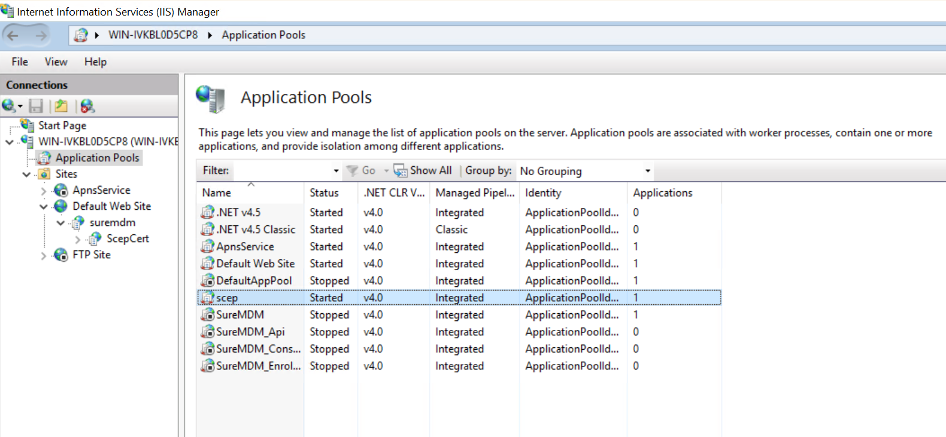Open the Help menu

95,62
